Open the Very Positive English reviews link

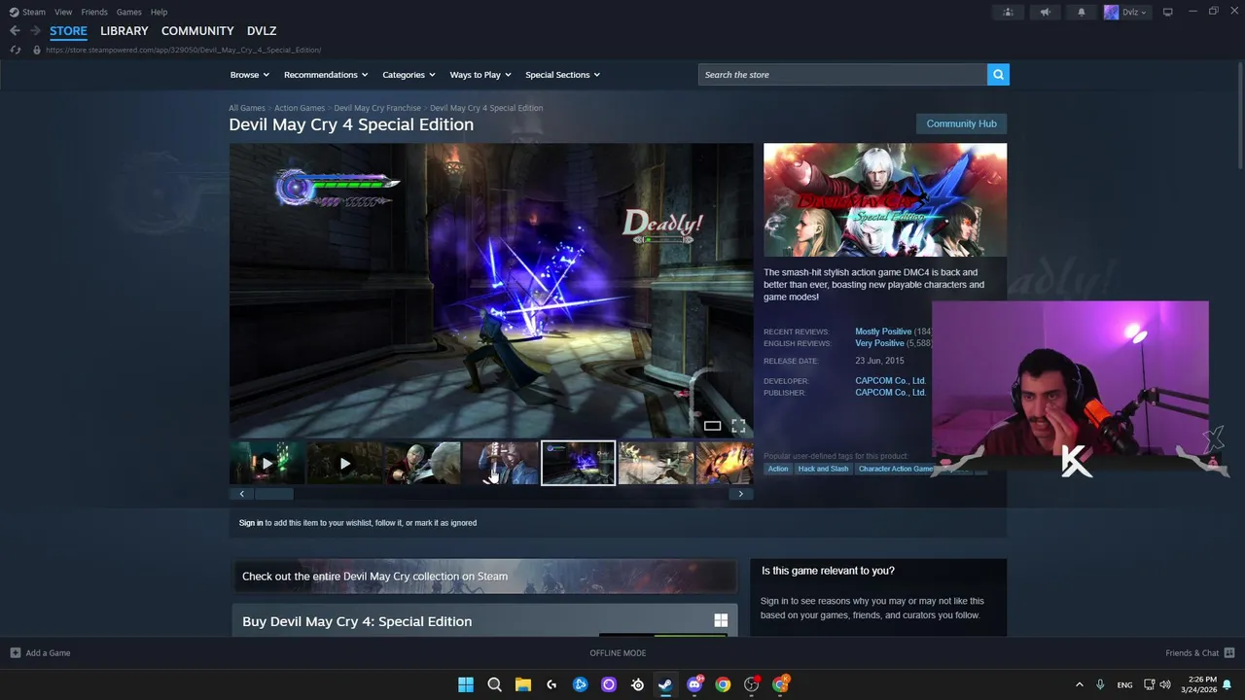pos(879,343)
